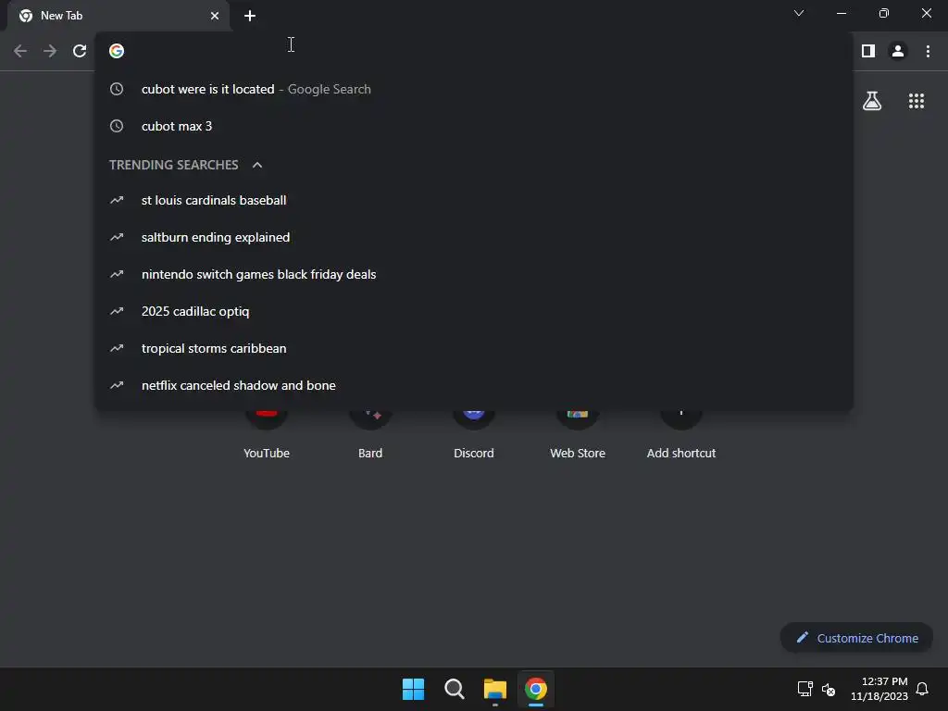
Task: Select 'cubot were is it located' suggestion
Action: click(473, 89)
